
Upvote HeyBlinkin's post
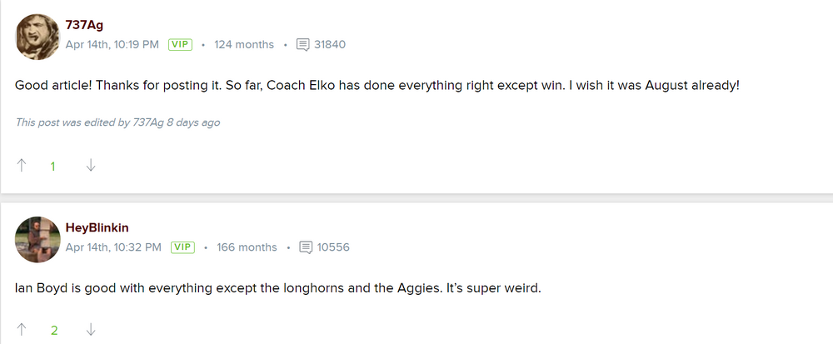[x=22, y=330]
